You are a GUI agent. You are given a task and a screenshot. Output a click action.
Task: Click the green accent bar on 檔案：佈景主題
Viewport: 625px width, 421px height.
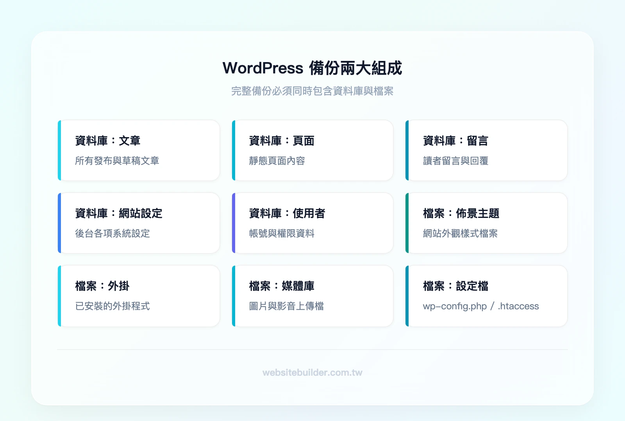(408, 223)
